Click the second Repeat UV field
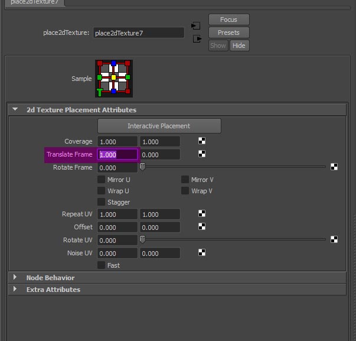 coord(160,214)
